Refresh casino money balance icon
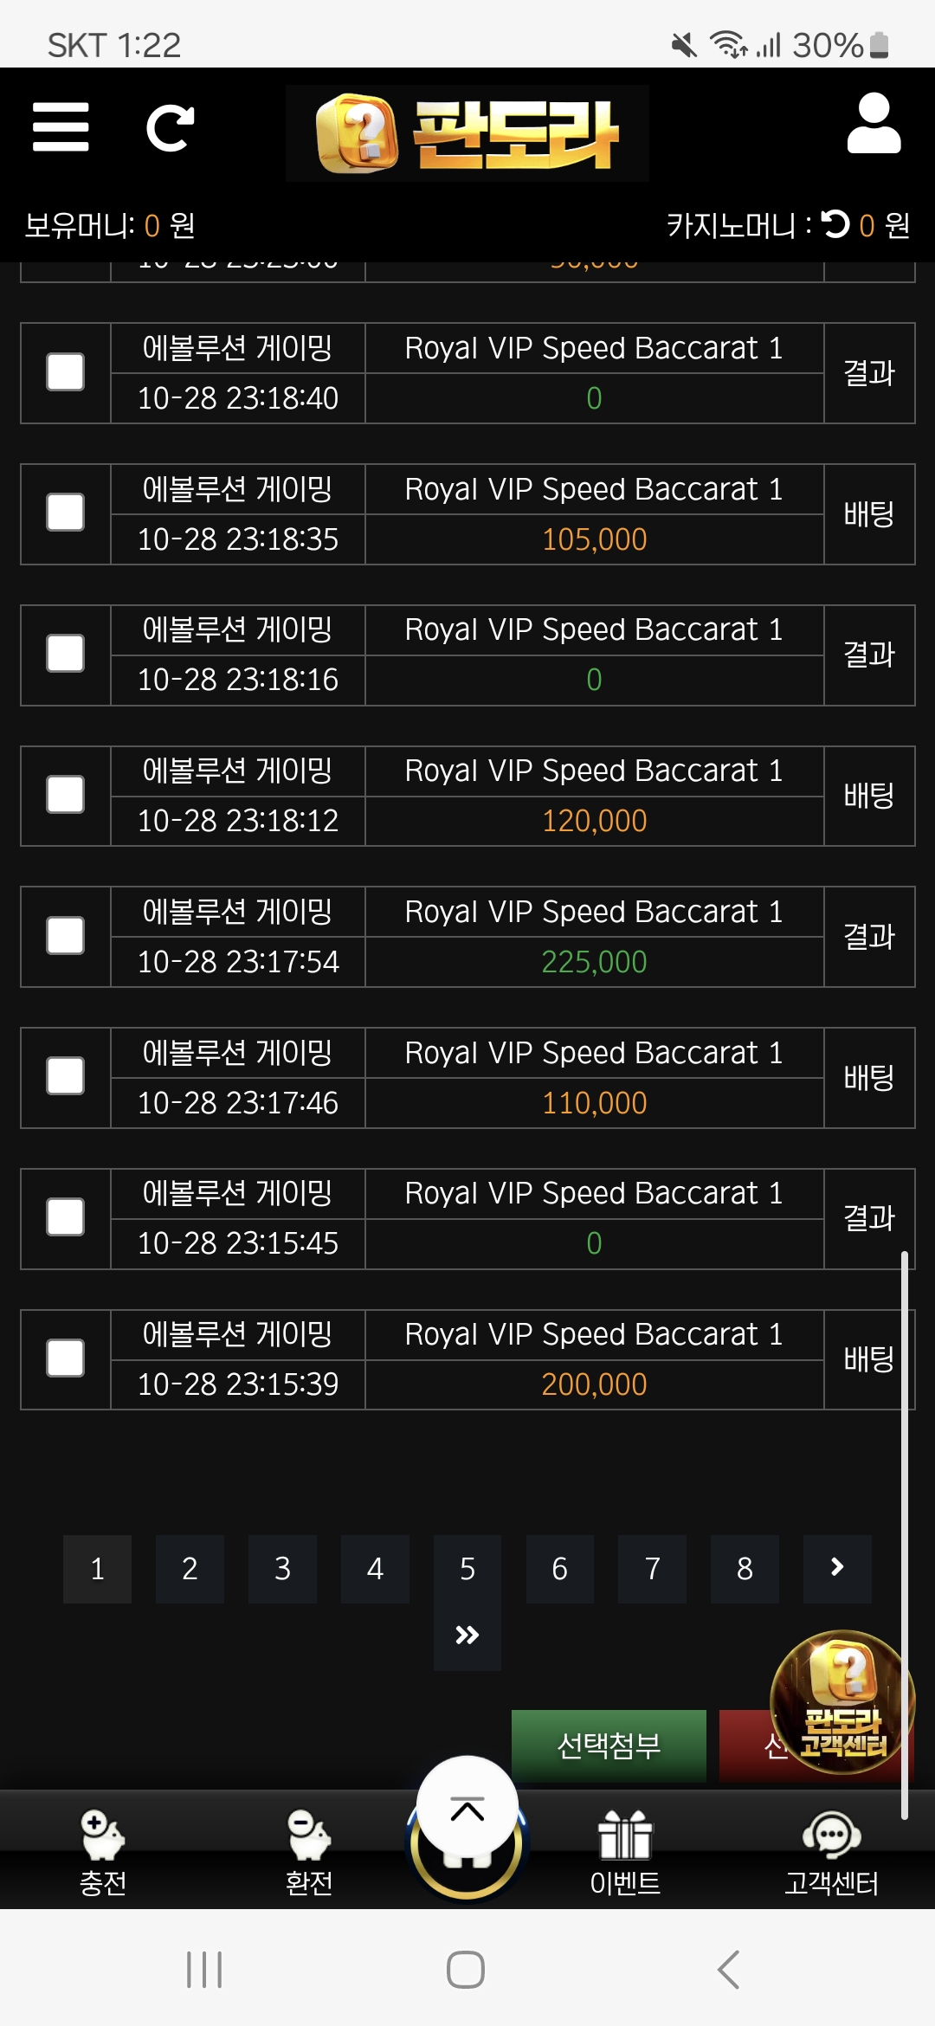 coord(835,224)
